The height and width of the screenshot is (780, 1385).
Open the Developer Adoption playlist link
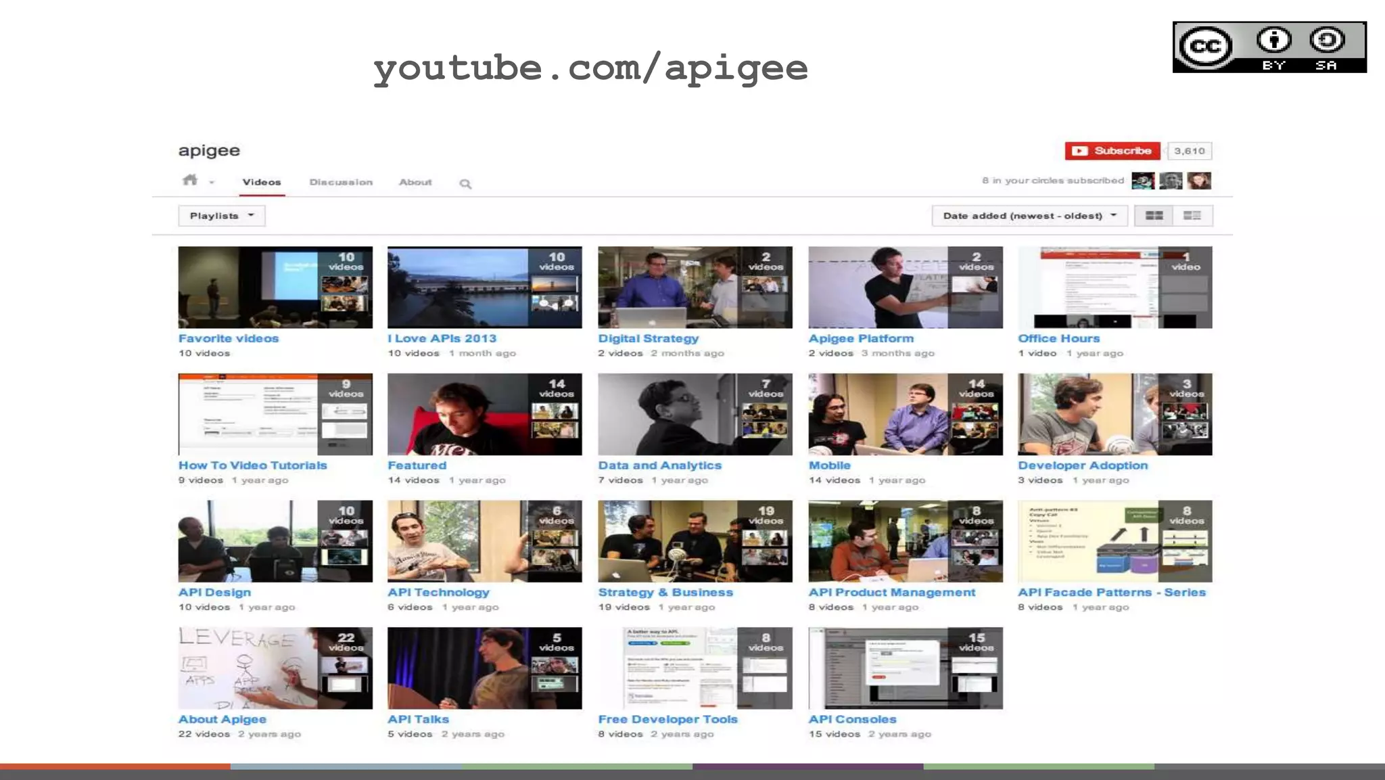tap(1083, 465)
